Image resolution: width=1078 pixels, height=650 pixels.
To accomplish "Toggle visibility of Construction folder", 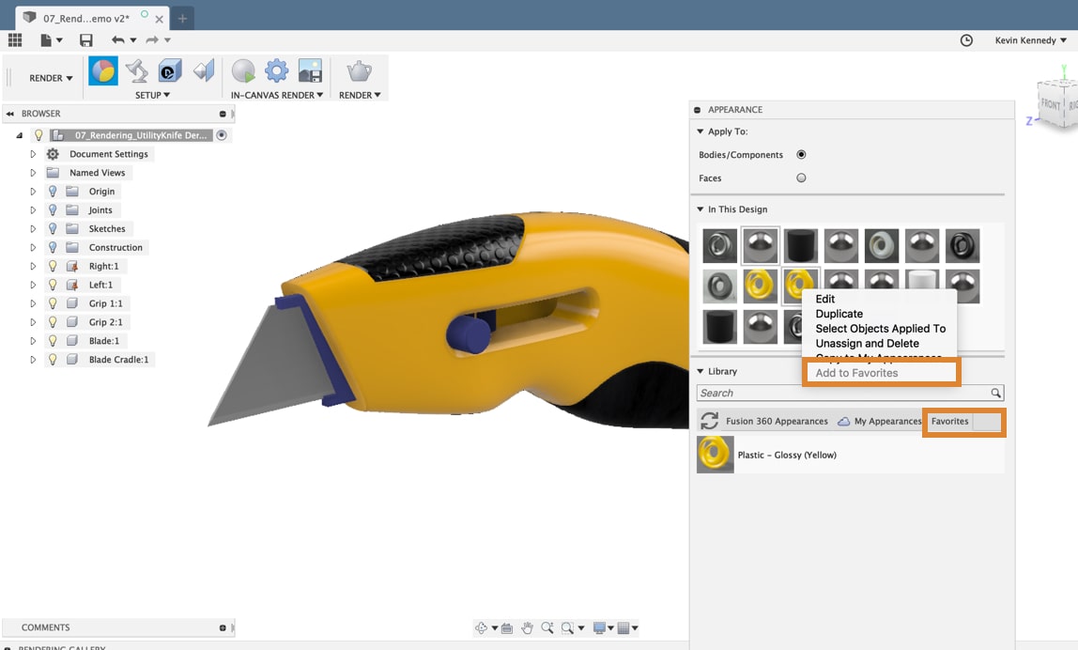I will click(53, 247).
